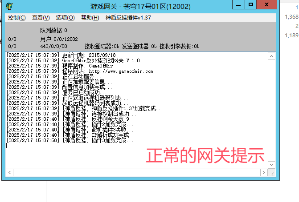Click the 队列数据 0 status label
This screenshot has height=202, width=299.
pyautogui.click(x=53, y=30)
